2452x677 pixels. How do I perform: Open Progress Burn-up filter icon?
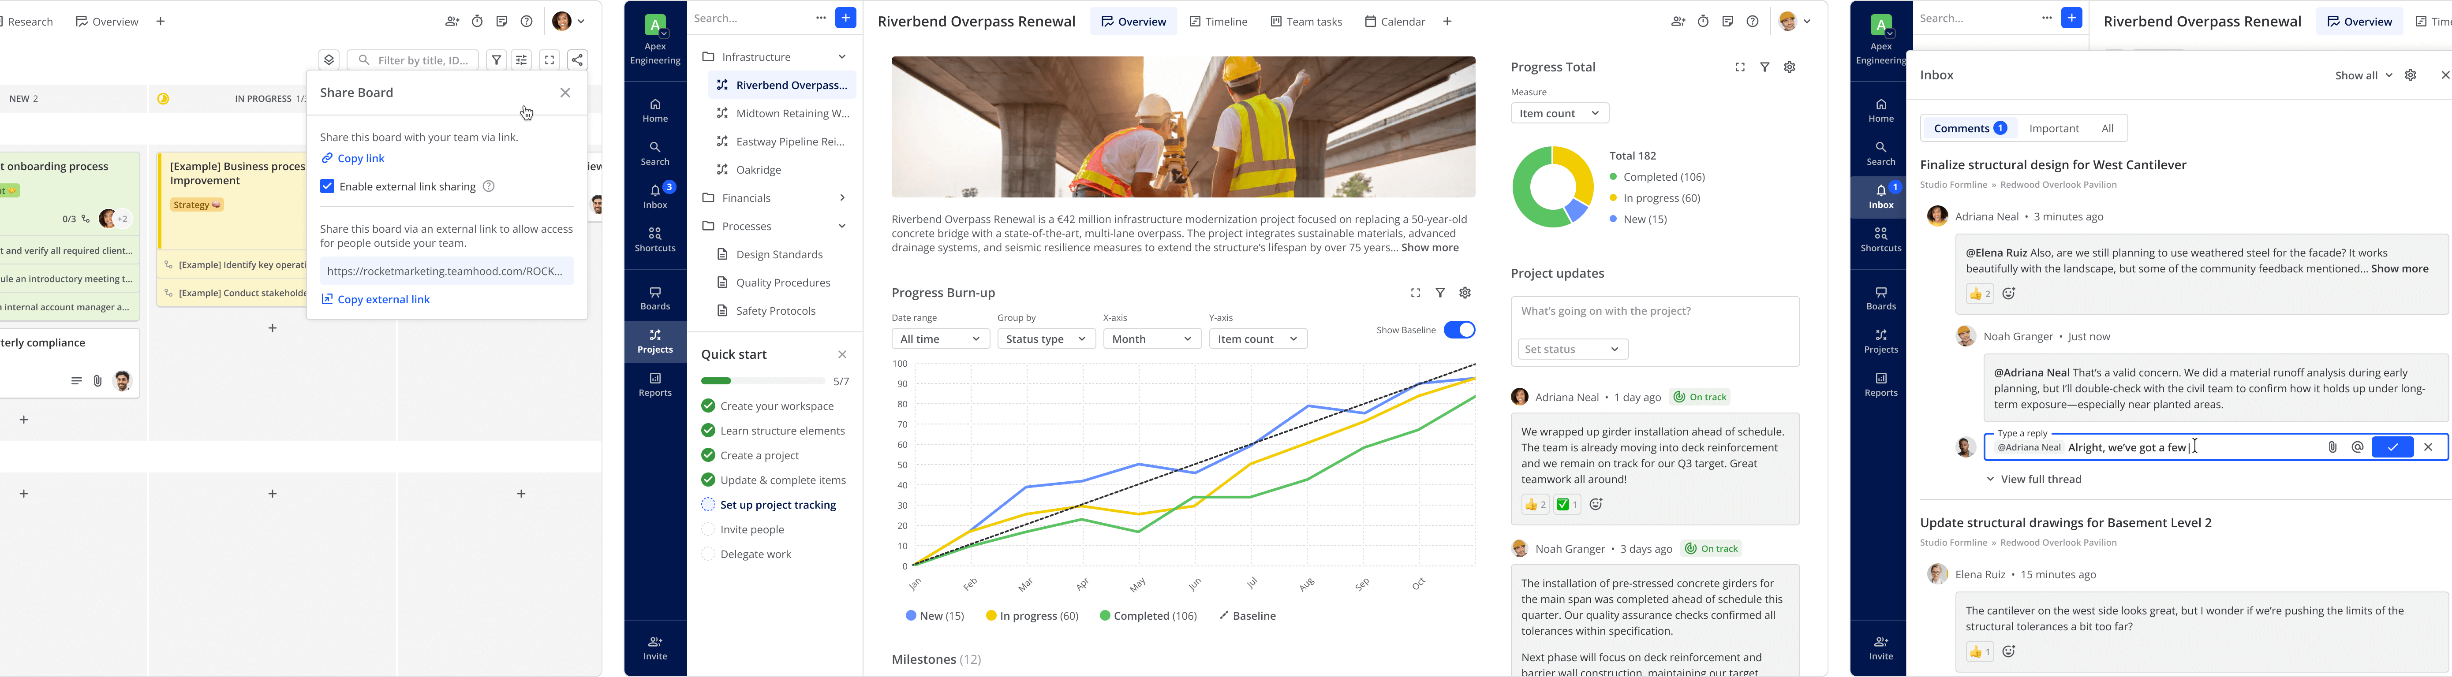click(1440, 293)
